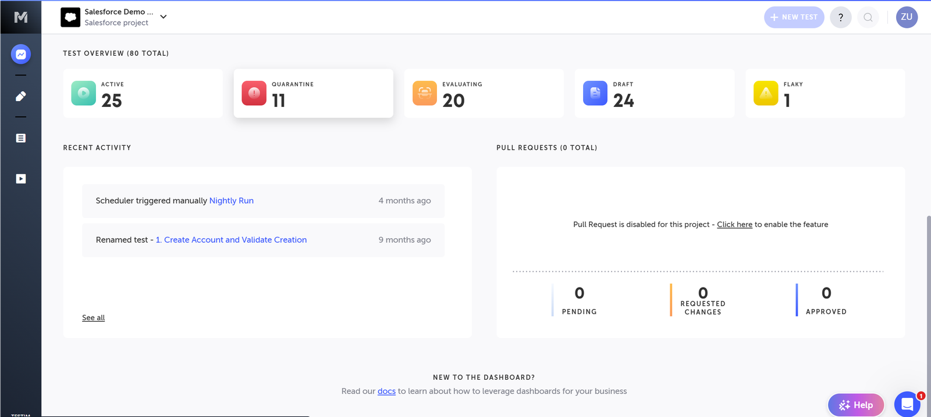Click the Salesforce cloud project icon
Image resolution: width=931 pixels, height=417 pixels.
pos(70,17)
